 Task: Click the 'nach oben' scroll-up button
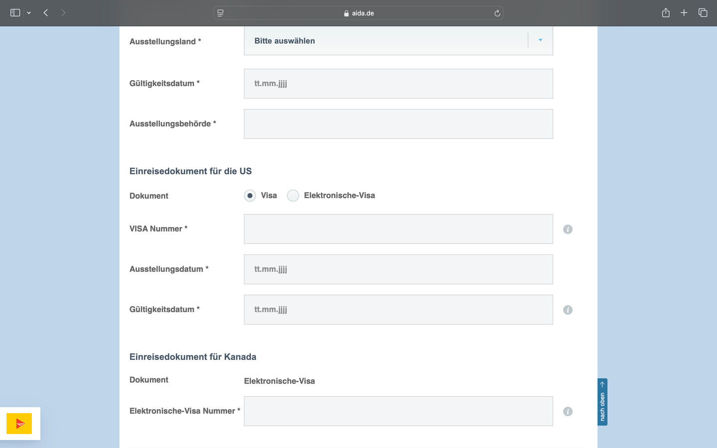click(602, 402)
